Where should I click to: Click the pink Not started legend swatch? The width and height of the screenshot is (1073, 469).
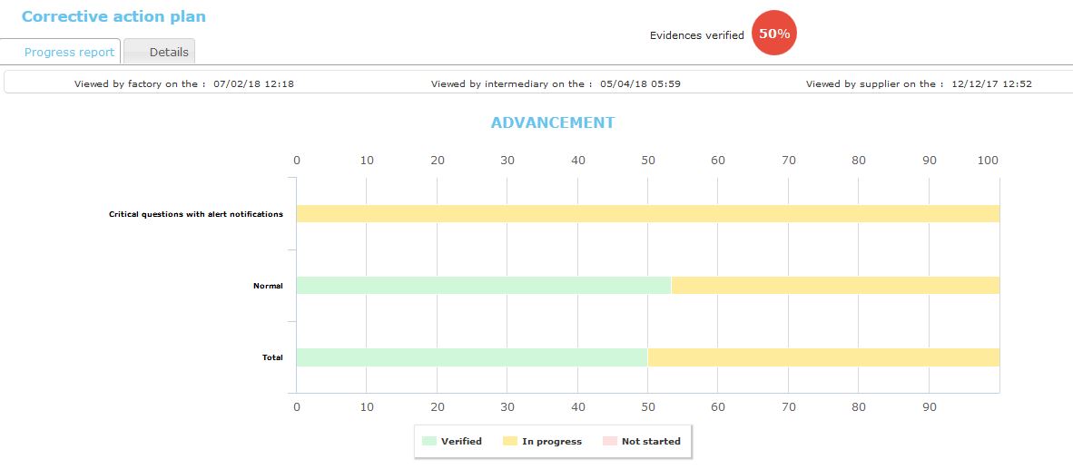pyautogui.click(x=610, y=441)
